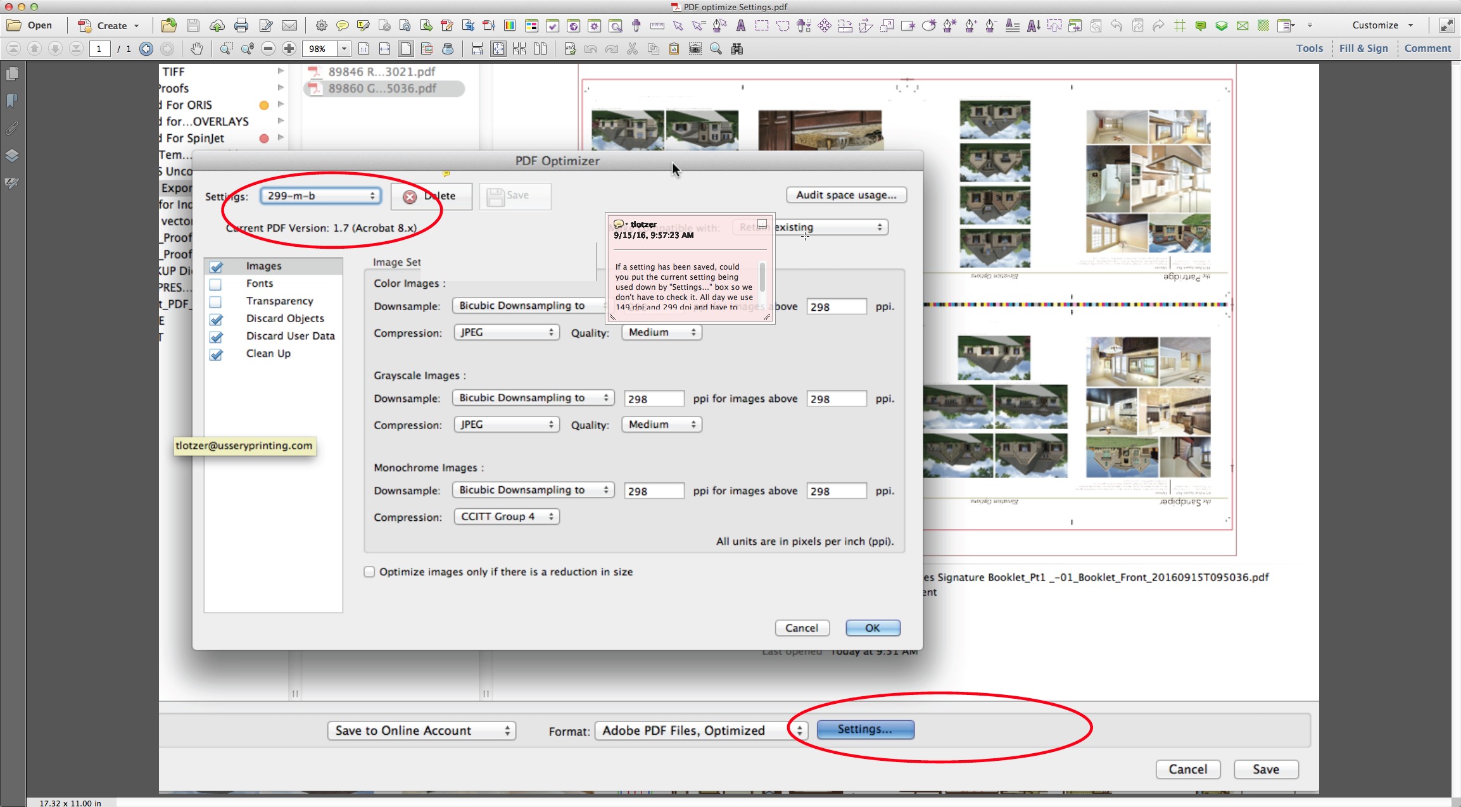Click the snapshot camera tool icon
This screenshot has width=1461, height=807.
(x=695, y=49)
